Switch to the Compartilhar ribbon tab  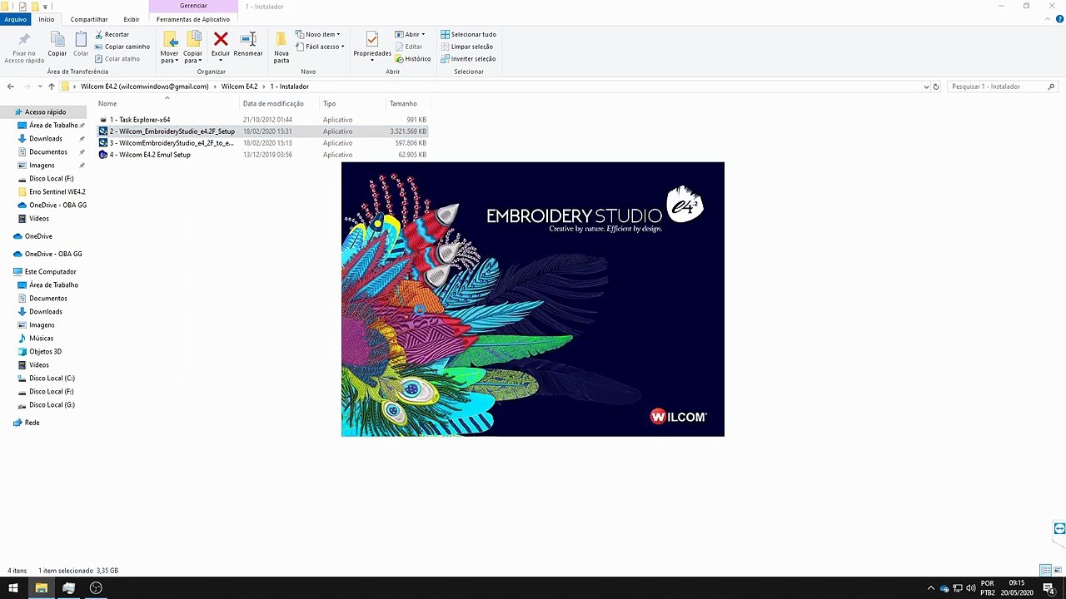click(89, 19)
